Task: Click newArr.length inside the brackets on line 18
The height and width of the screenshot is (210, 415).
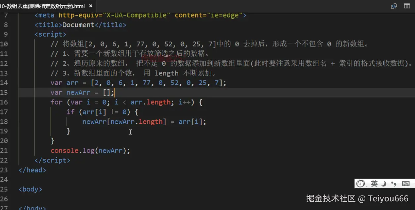Action: [x=137, y=122]
